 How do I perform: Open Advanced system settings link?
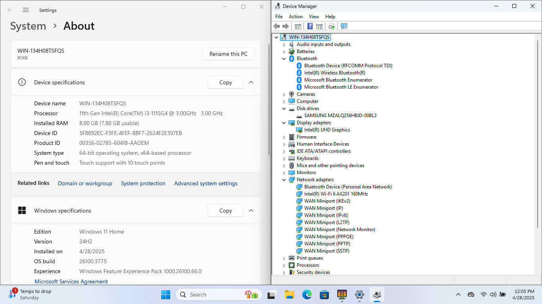pos(206,183)
